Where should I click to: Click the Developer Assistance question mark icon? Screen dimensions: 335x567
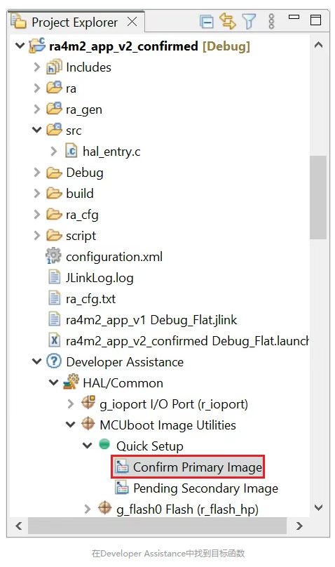(x=54, y=361)
